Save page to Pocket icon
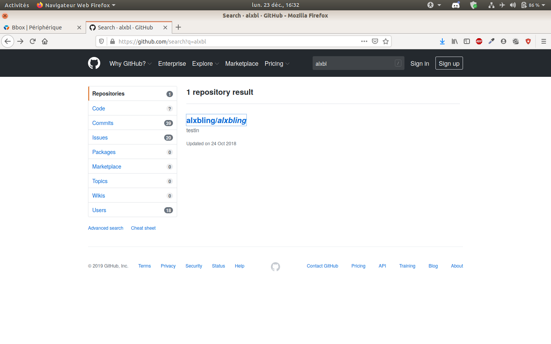The height and width of the screenshot is (344, 551). click(x=375, y=41)
